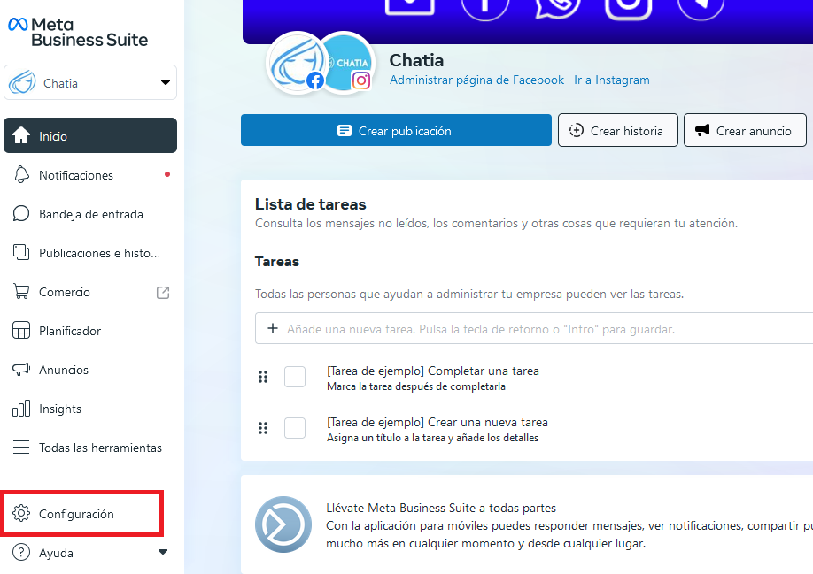Viewport: 813px width, 574px height.
Task: Open the Completar una tarea example task
Action: pyautogui.click(x=433, y=378)
